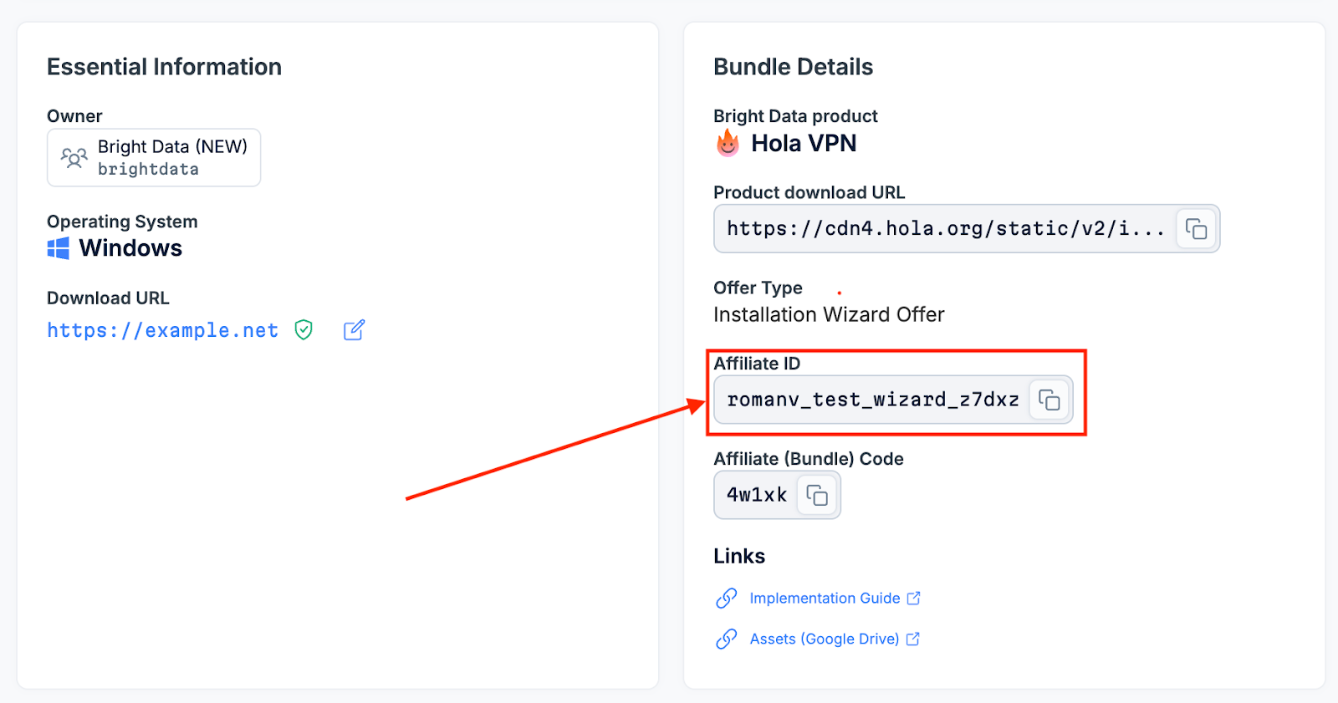Screen dimensions: 1338x703
Task: Click the Bundle Details heading
Action: (x=793, y=67)
